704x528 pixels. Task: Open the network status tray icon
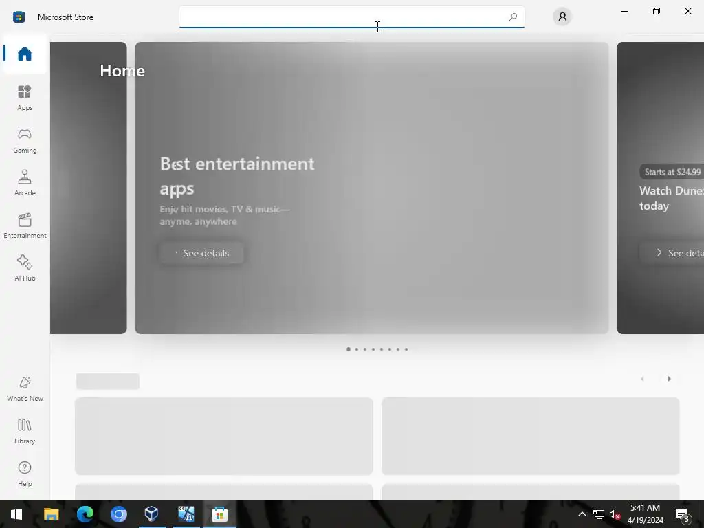tap(599, 514)
